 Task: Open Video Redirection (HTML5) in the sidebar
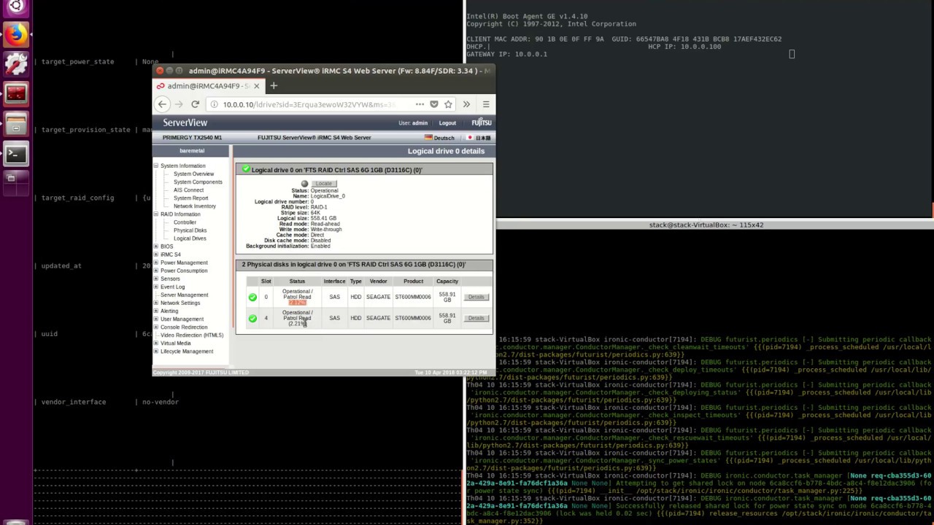(192, 335)
